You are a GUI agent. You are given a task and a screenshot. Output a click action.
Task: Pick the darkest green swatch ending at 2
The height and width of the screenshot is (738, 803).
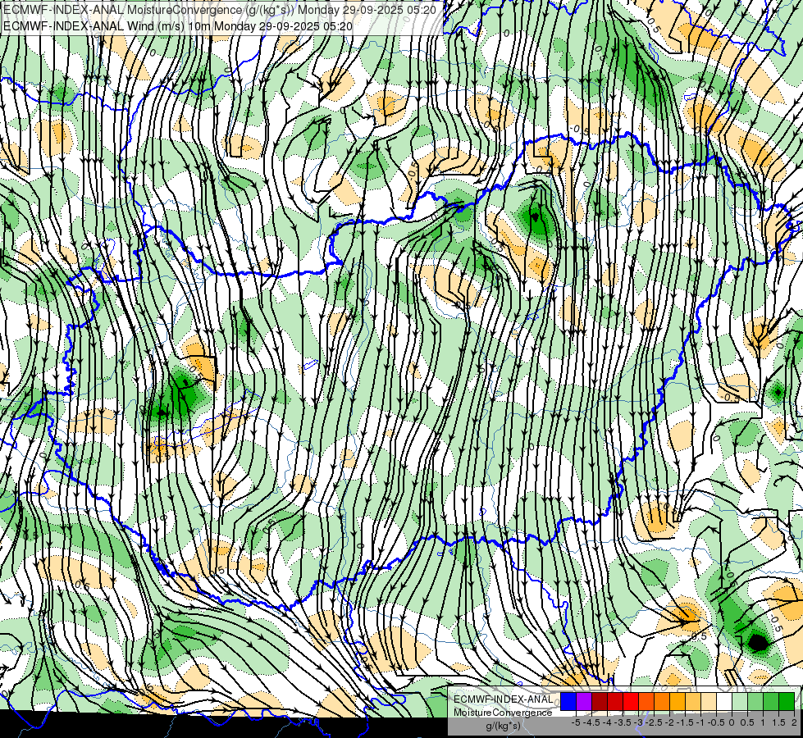tap(787, 701)
